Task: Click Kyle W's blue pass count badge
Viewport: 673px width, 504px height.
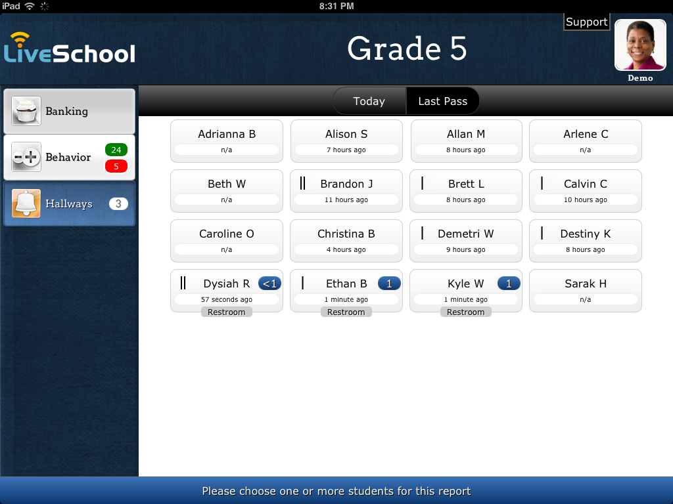Action: pos(508,283)
